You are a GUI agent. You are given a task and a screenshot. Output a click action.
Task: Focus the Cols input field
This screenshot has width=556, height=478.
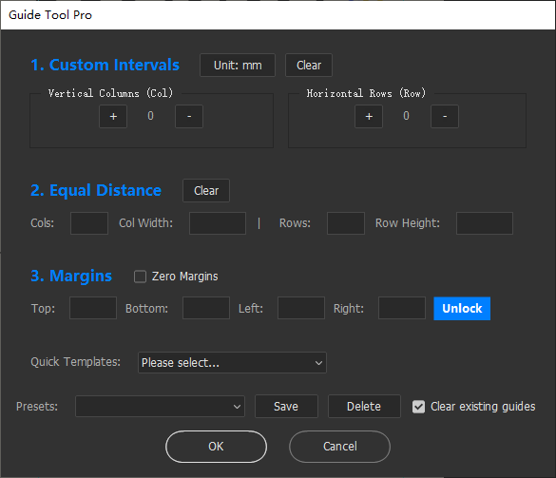coord(89,223)
